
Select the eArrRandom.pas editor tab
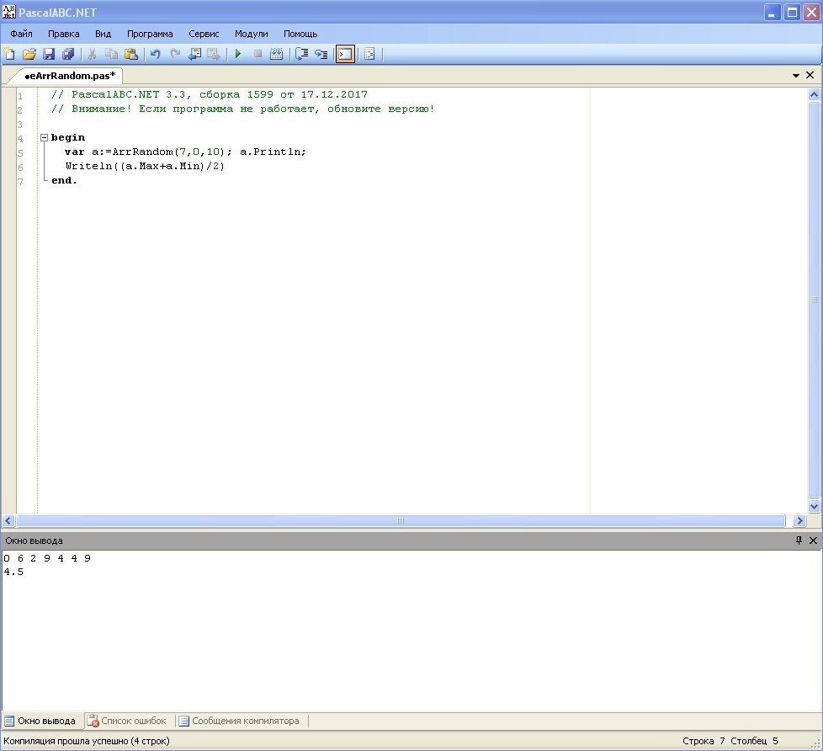[69, 76]
